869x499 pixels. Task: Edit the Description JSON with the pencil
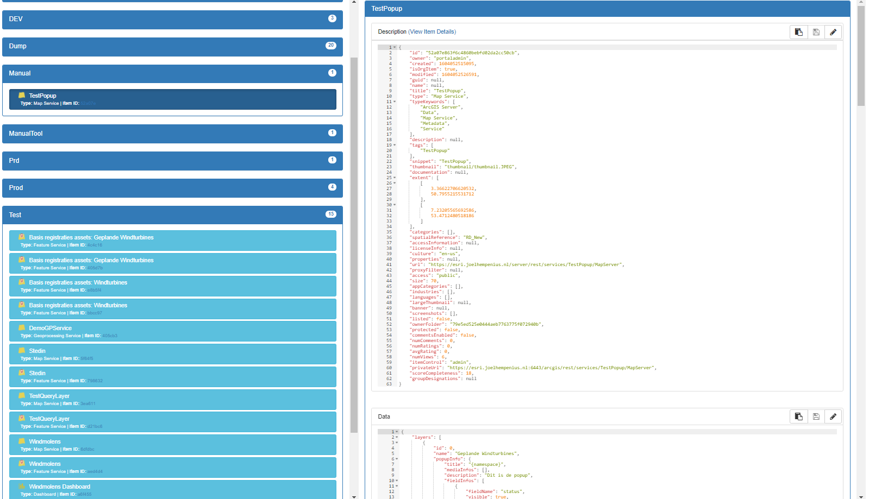point(833,32)
